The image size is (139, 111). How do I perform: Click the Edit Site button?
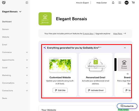60,90
